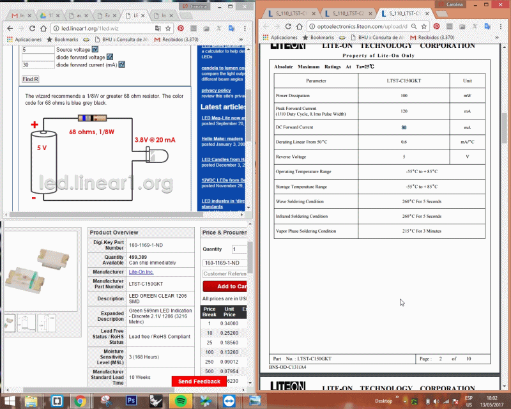Expand Desktop toolbar chevron on taskbar
Screen dimensions: 511x409
pyautogui.click(x=397, y=397)
